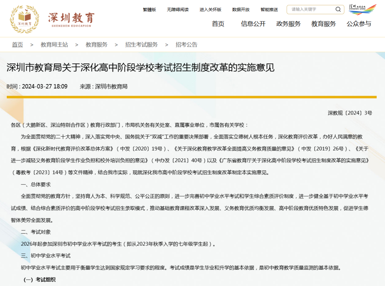Screen dimensions: 385x286
Task: Click the line starting 智体美劳全面发展
Action: (x=32, y=220)
